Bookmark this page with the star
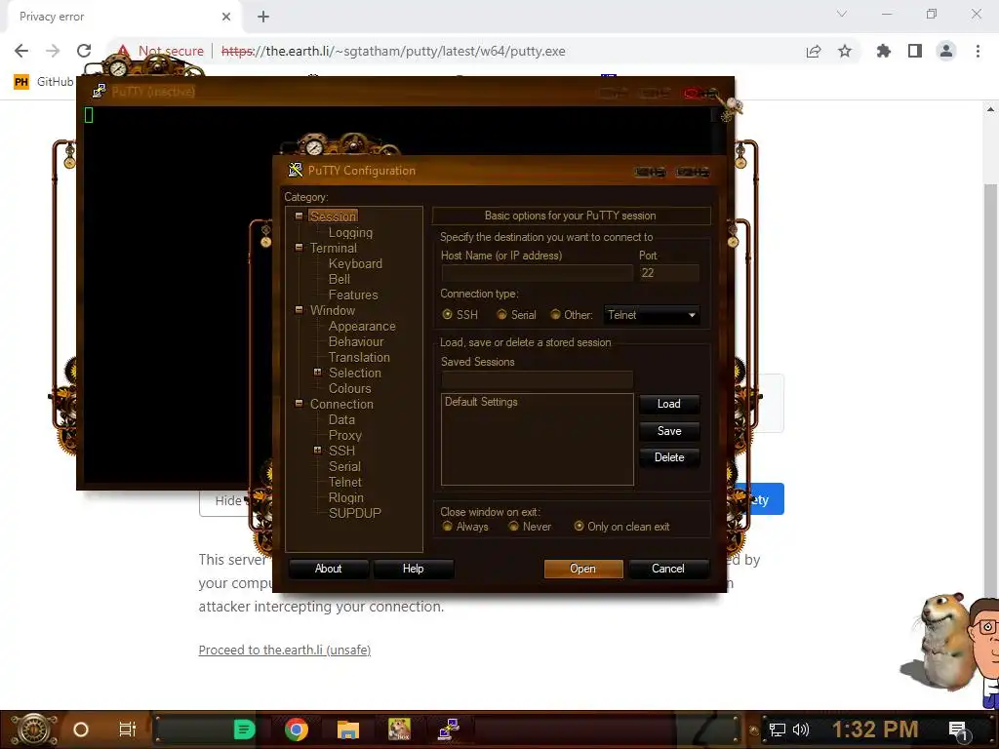 click(x=845, y=51)
